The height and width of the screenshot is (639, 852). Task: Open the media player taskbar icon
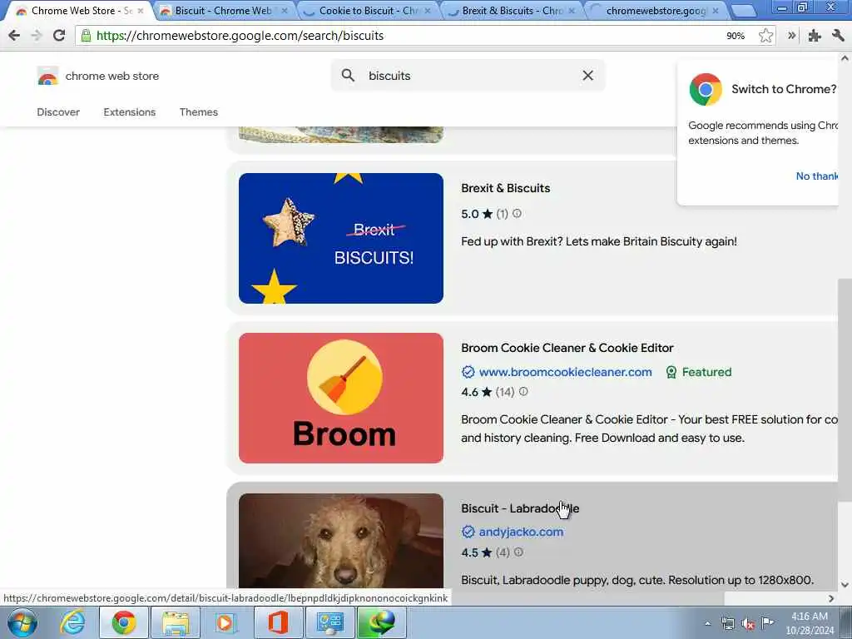225,622
